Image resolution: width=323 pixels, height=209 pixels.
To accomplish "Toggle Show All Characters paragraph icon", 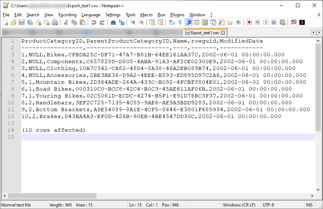I will point(179,22).
